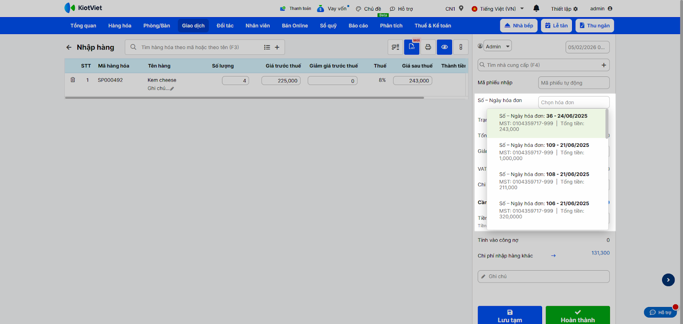The width and height of the screenshot is (683, 324).
Task: Switch to Nhà bếp kitchen screen
Action: click(x=519, y=26)
